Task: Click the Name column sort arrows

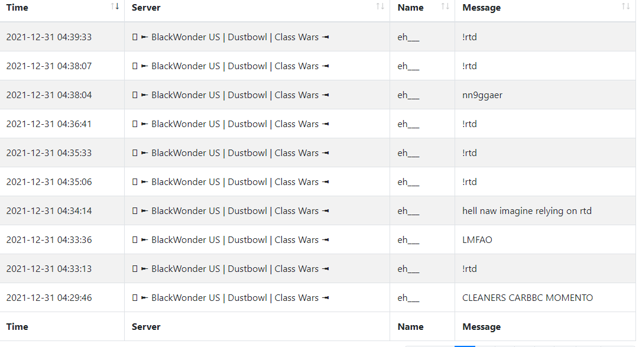Action: click(446, 6)
